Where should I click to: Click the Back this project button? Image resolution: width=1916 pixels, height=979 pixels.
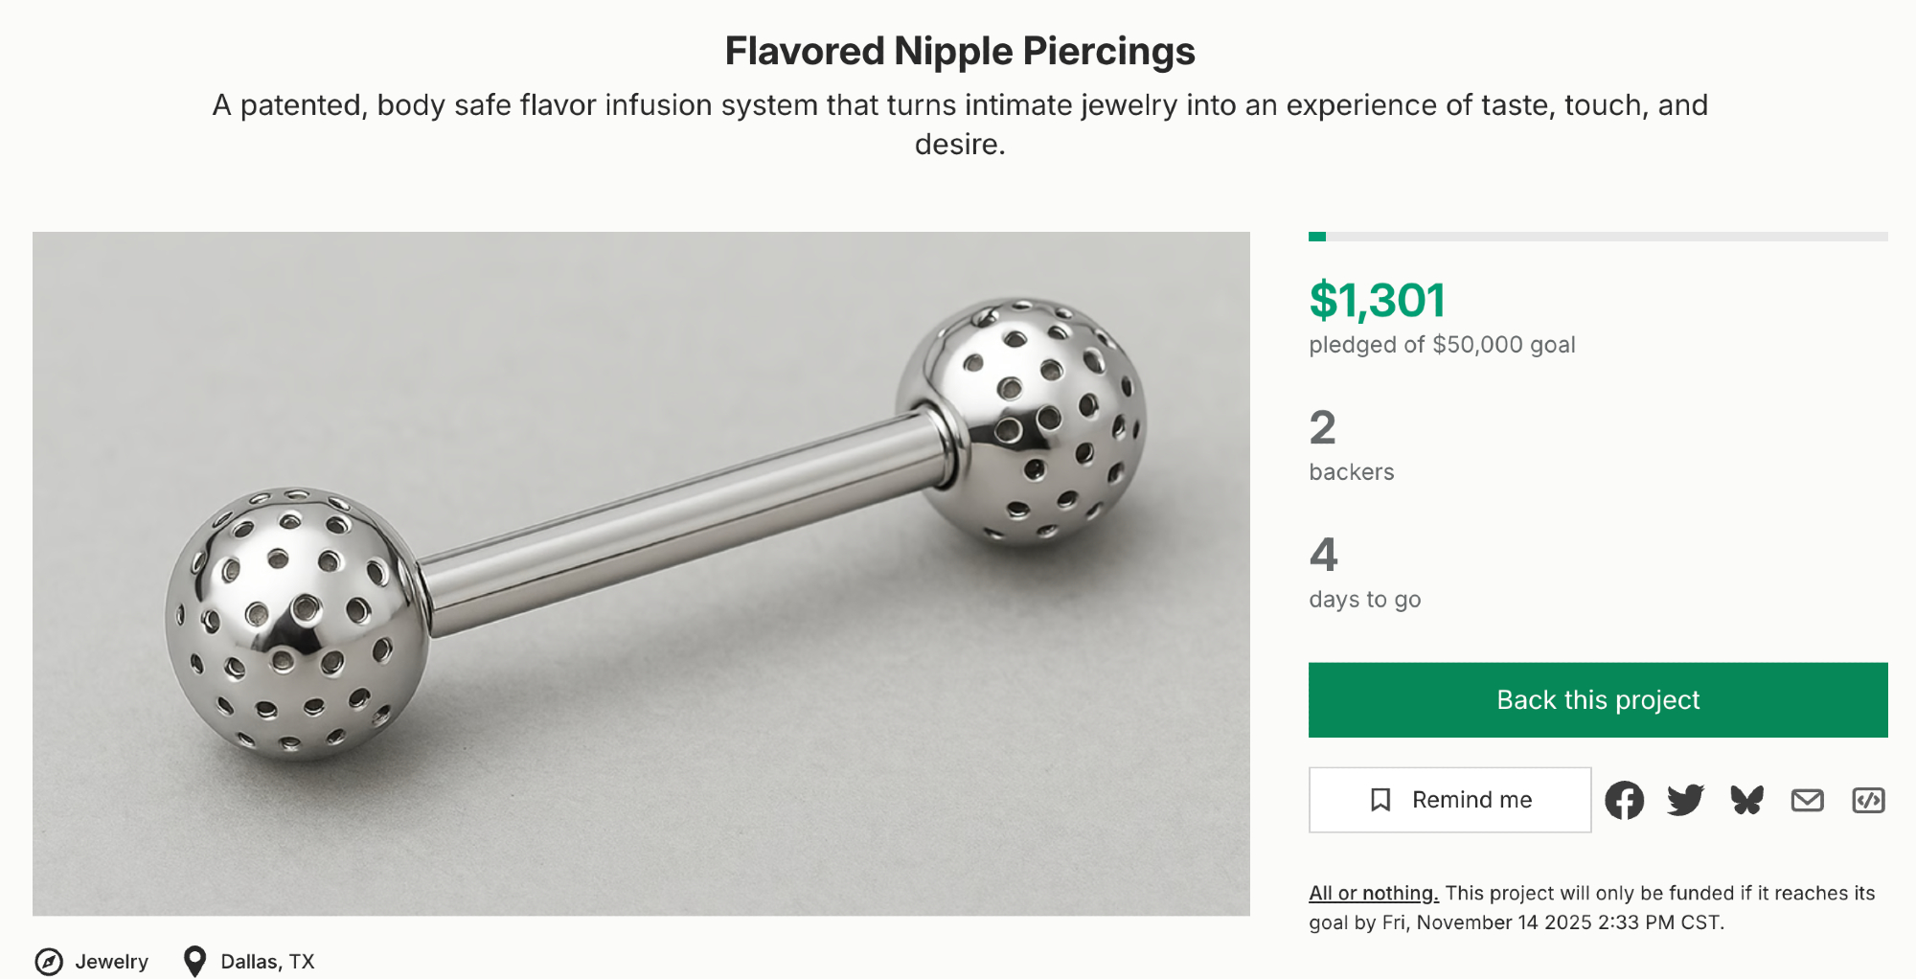point(1597,700)
